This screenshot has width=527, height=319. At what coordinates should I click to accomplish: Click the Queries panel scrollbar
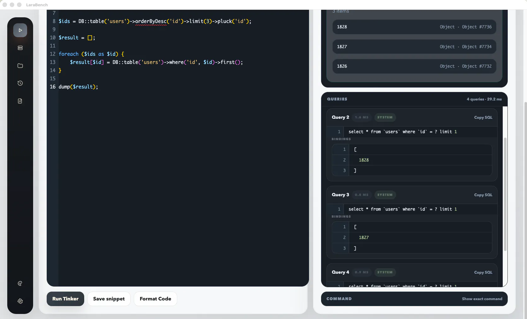pos(505,194)
